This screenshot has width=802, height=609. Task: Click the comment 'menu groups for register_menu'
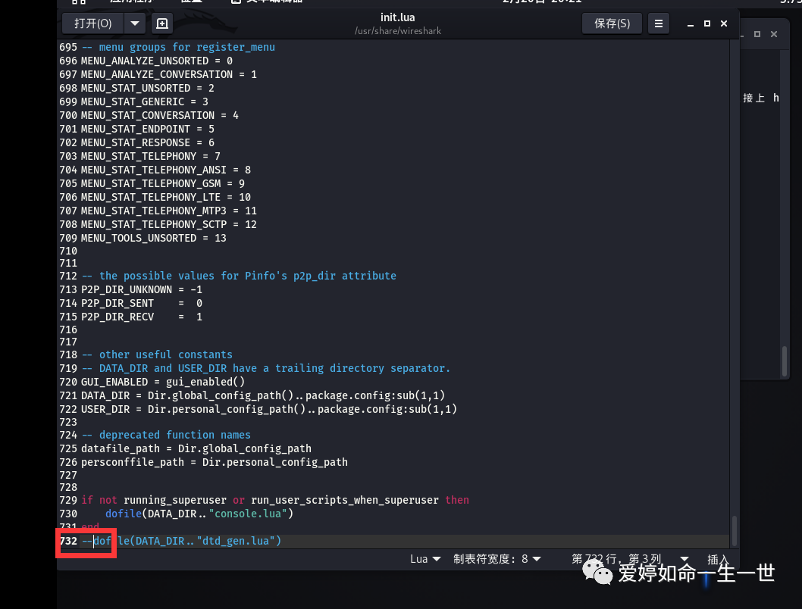click(x=178, y=47)
